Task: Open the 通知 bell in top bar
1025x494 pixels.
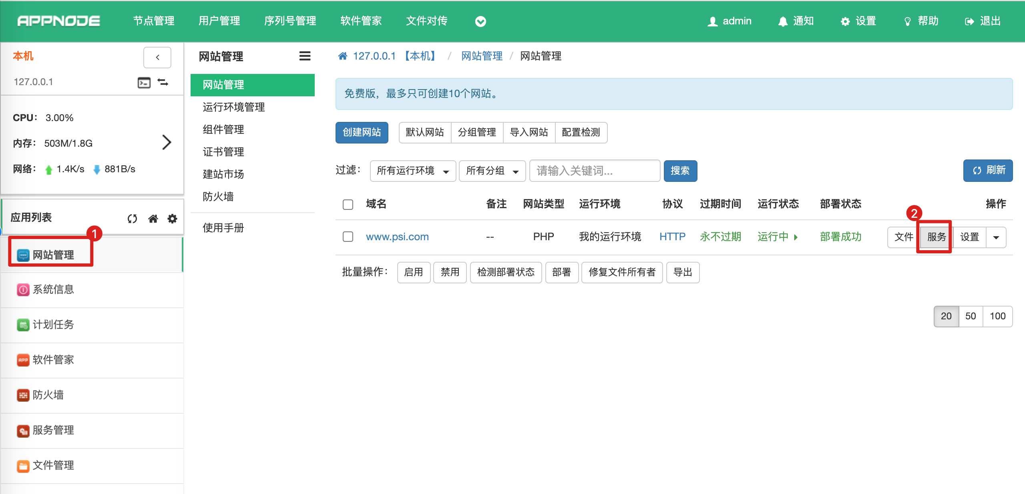Action: coord(783,21)
